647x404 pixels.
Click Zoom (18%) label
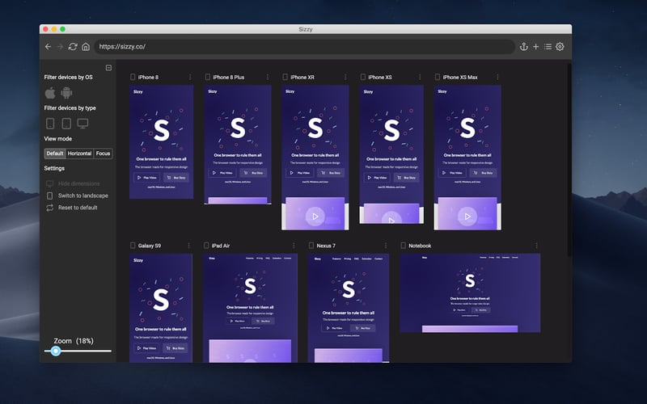point(74,341)
